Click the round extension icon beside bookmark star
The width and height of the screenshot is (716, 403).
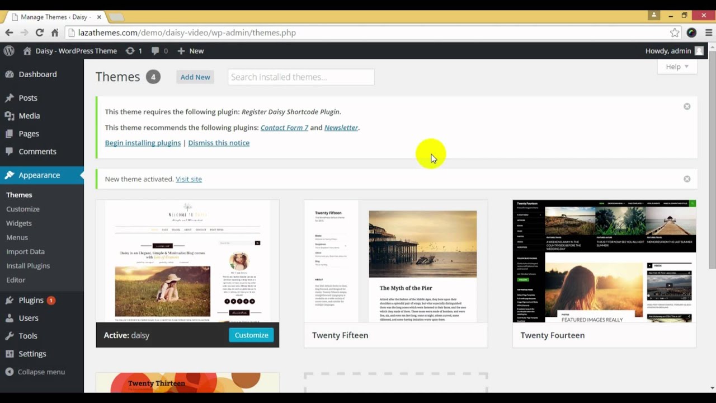coord(692,32)
